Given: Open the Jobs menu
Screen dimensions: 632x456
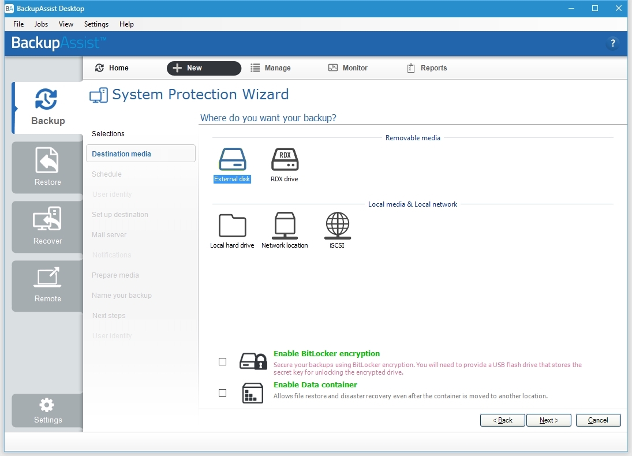Looking at the screenshot, I should pos(41,24).
